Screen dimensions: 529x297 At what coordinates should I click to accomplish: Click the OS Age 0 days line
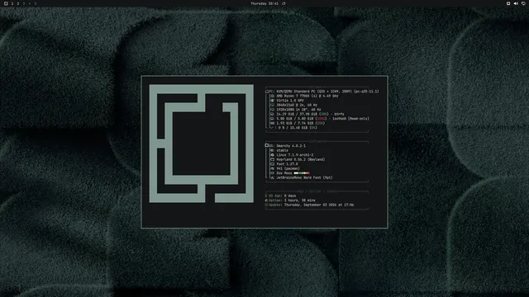point(281,196)
